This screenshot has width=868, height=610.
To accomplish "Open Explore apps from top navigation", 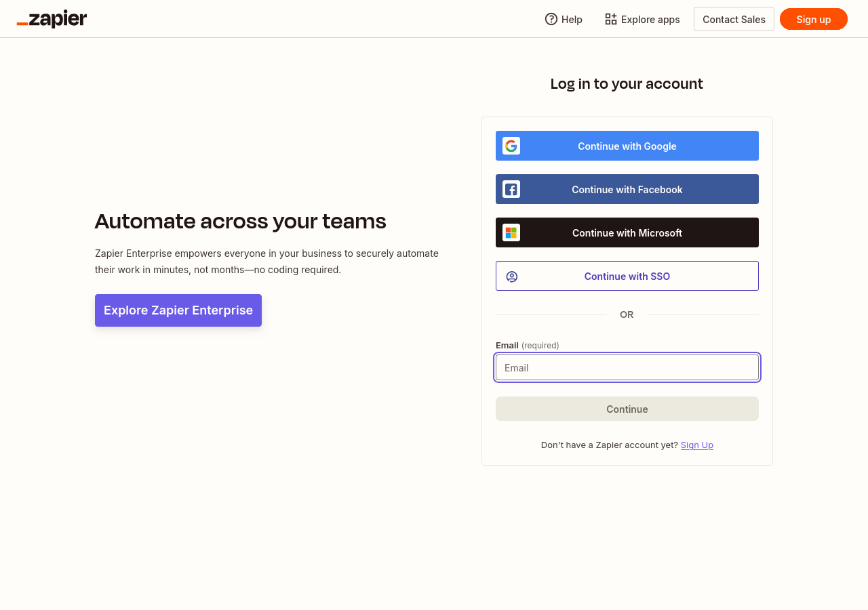I will pos(650,20).
